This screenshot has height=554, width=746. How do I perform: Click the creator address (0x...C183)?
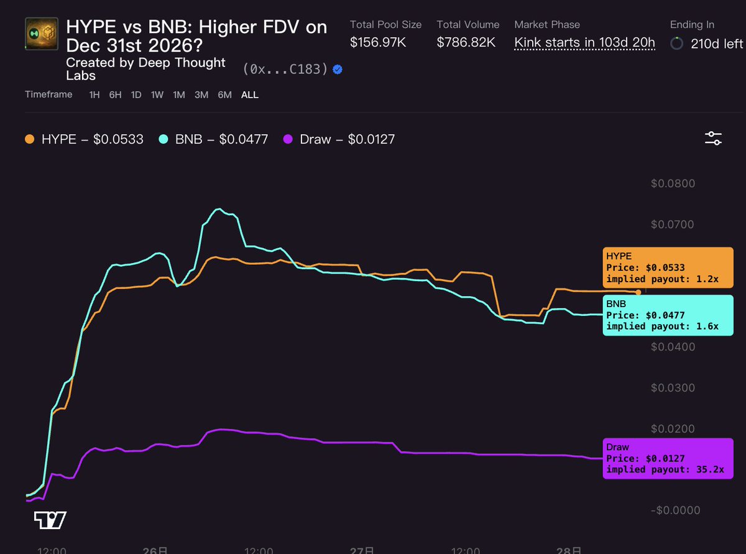(x=285, y=69)
